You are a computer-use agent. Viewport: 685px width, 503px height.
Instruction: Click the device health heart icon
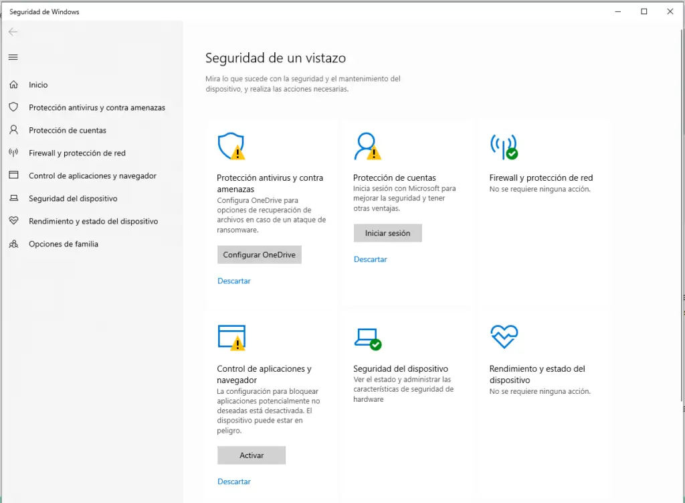[x=504, y=337]
